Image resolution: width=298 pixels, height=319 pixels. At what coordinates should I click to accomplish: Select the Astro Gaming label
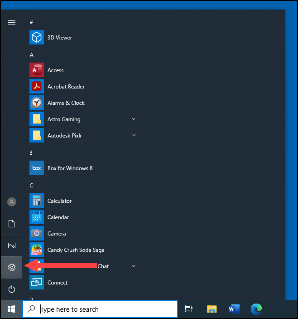64,119
